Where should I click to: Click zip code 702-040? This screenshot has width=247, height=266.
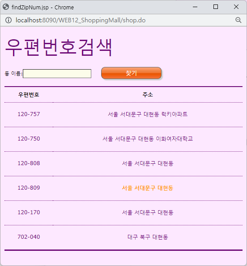point(29,237)
